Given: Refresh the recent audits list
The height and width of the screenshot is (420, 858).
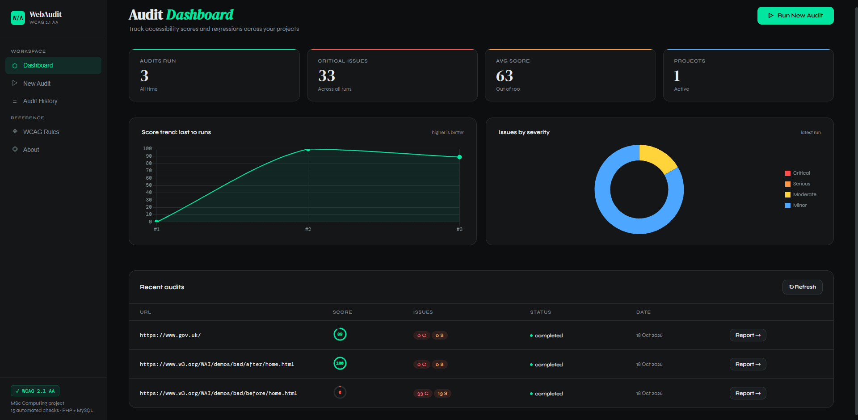Looking at the screenshot, I should tap(803, 287).
